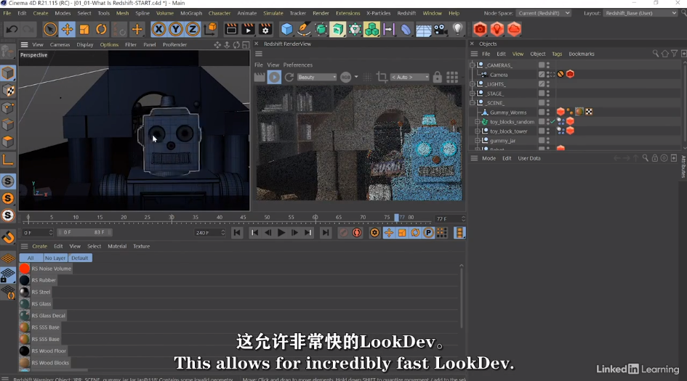Select the RS Noise Volume material swatch
This screenshot has width=687, height=381.
25,269
